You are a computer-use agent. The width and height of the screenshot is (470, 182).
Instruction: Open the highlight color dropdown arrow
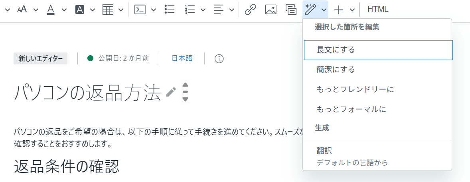tap(93, 10)
